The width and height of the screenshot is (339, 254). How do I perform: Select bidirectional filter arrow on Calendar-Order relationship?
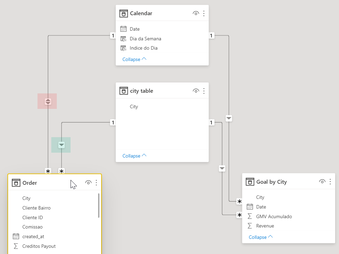(x=48, y=102)
